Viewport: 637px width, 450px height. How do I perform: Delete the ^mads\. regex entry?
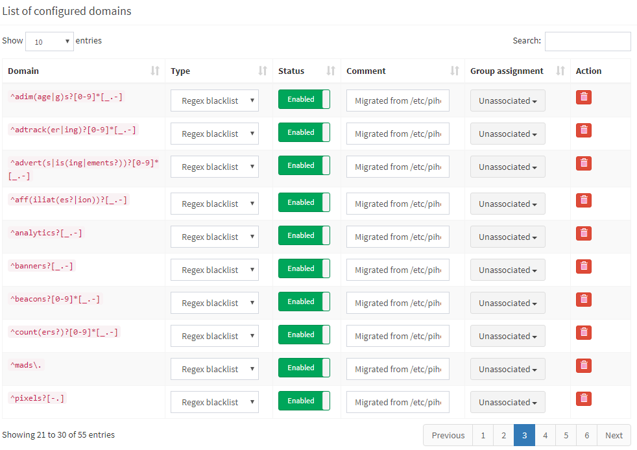click(x=583, y=365)
